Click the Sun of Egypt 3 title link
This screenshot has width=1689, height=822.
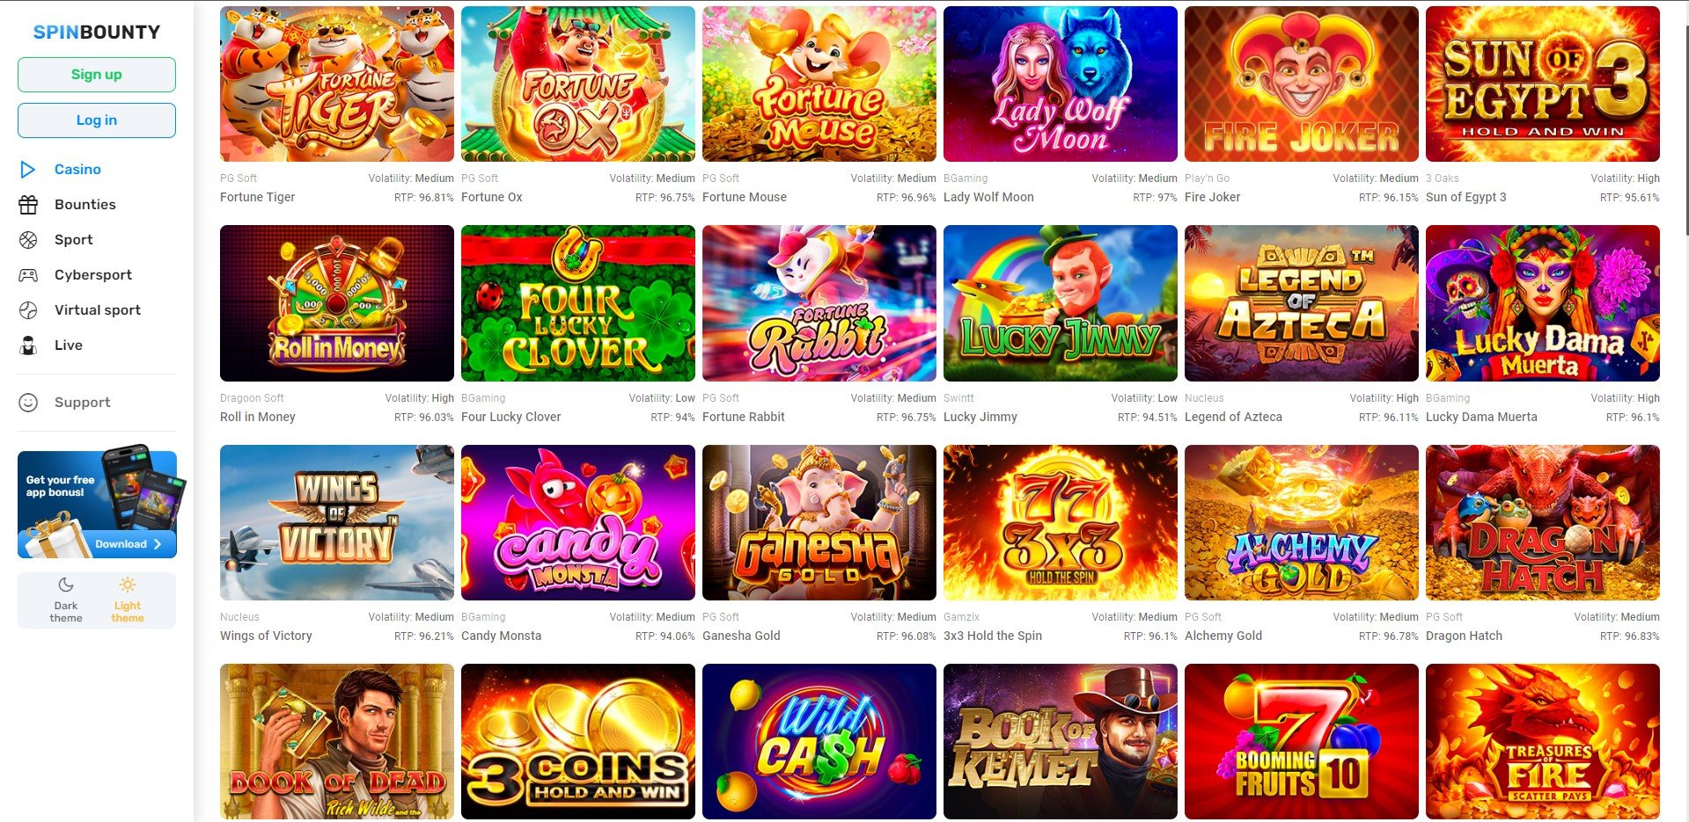1466,198
